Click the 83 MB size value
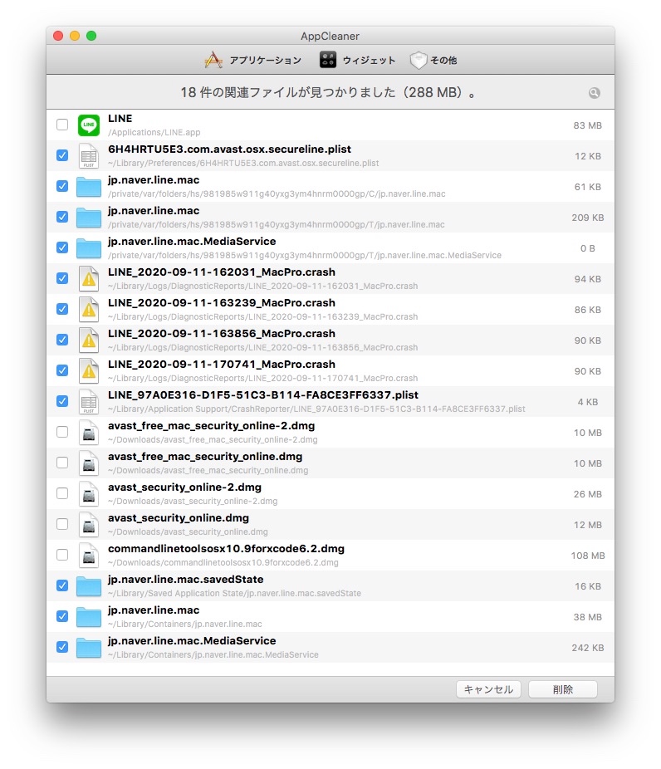 pos(587,125)
